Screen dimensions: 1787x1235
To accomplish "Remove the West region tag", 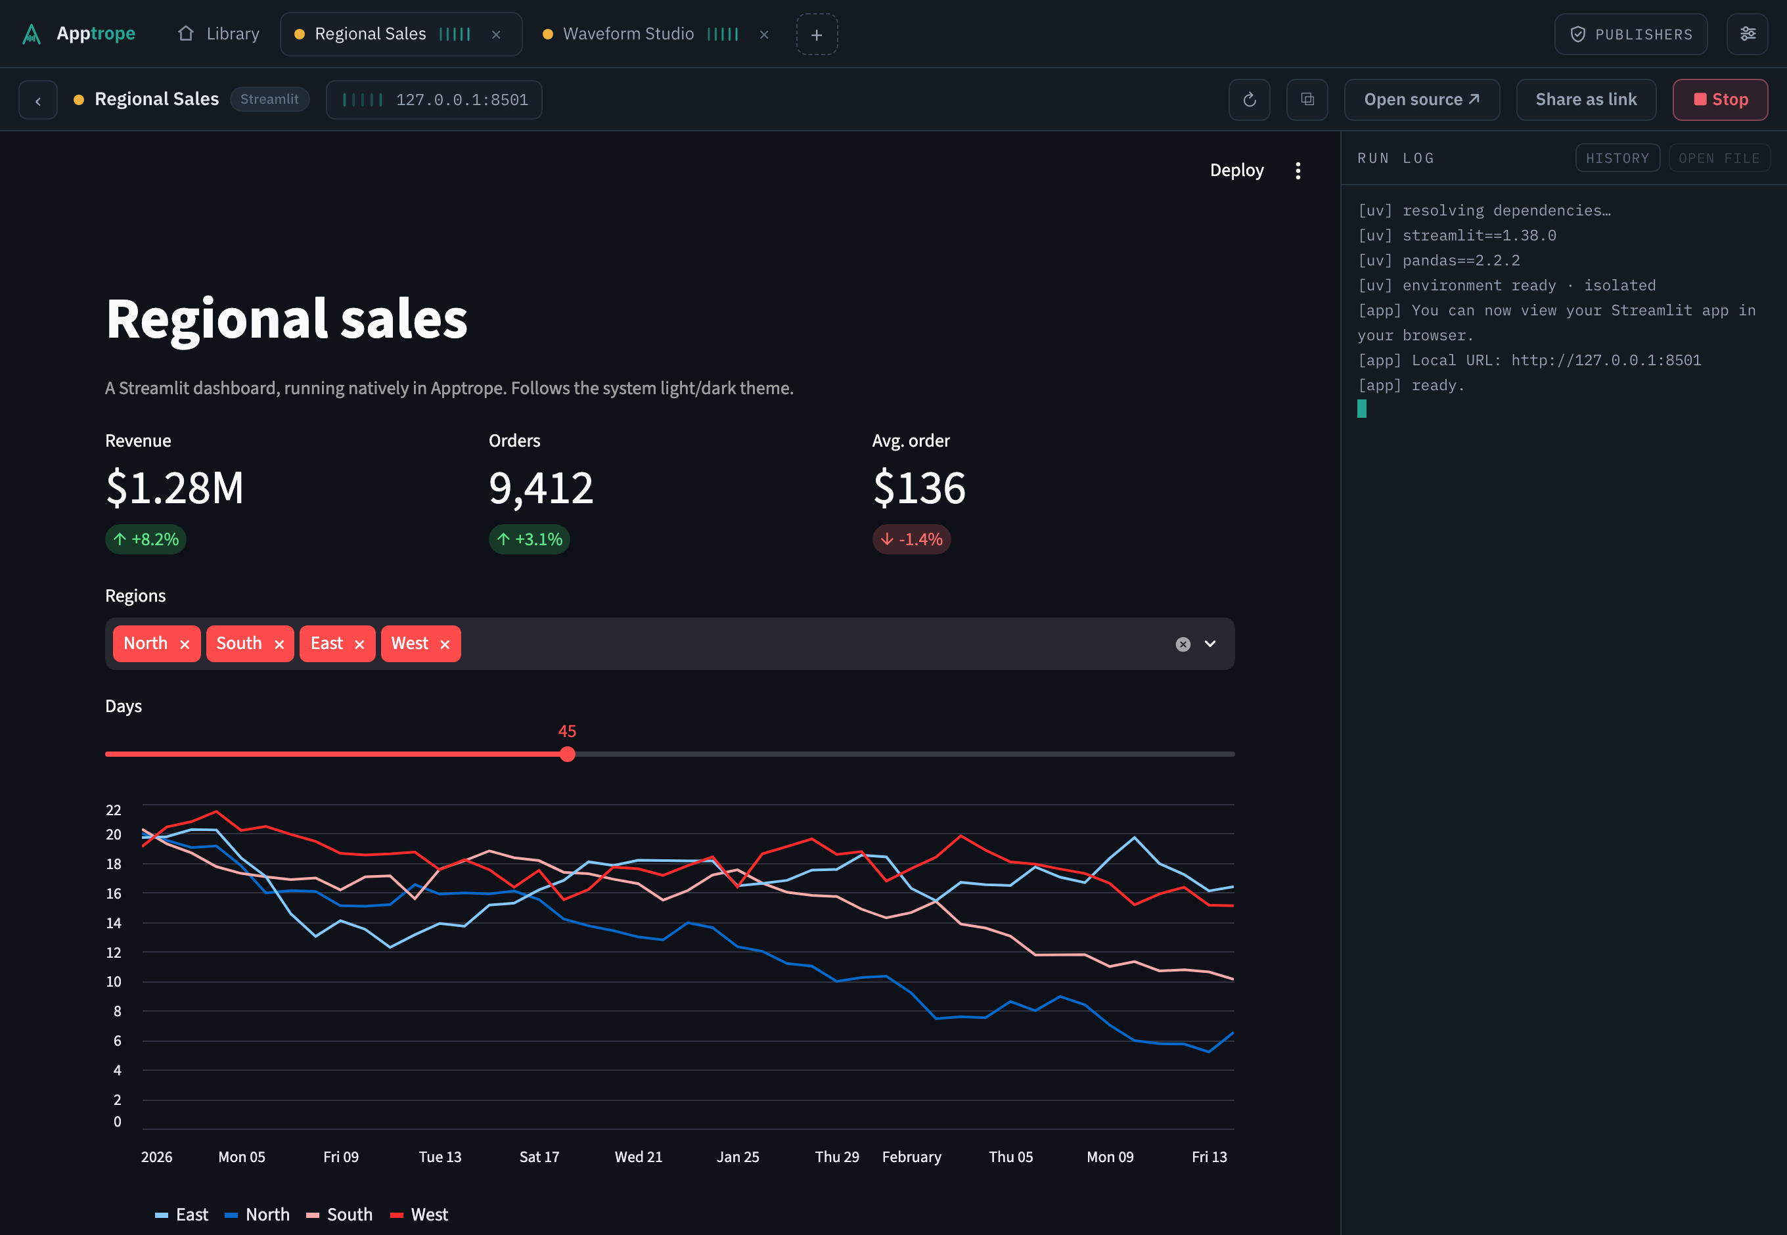I will pos(444,644).
